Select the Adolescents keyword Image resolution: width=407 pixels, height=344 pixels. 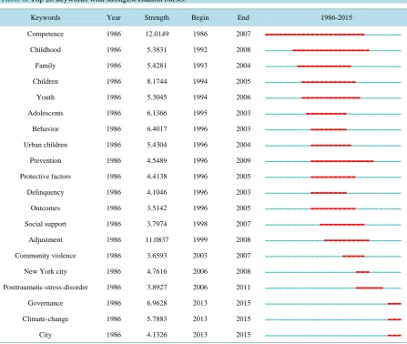[x=46, y=113]
